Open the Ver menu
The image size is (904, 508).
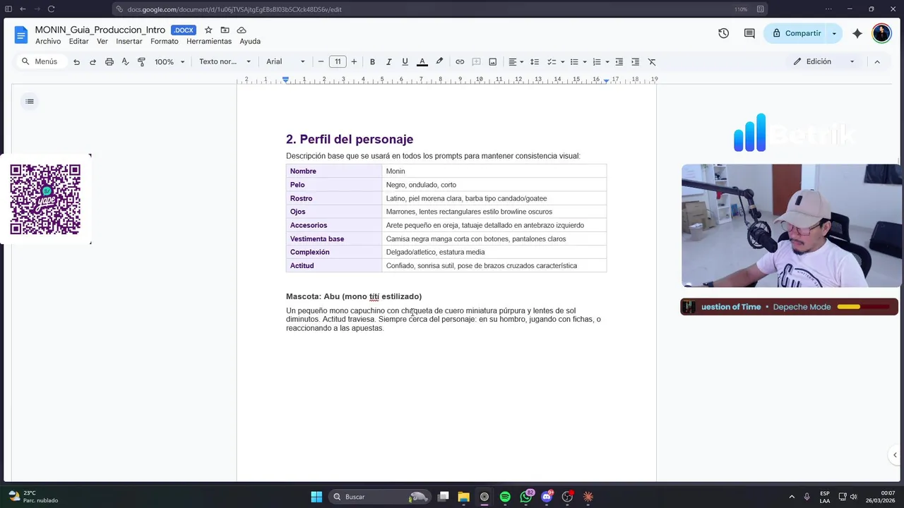click(x=102, y=42)
